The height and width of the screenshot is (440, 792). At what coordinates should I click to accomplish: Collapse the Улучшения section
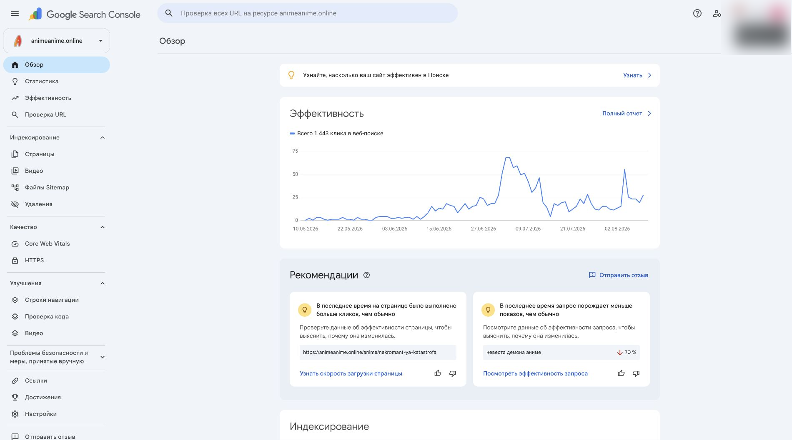(x=103, y=283)
